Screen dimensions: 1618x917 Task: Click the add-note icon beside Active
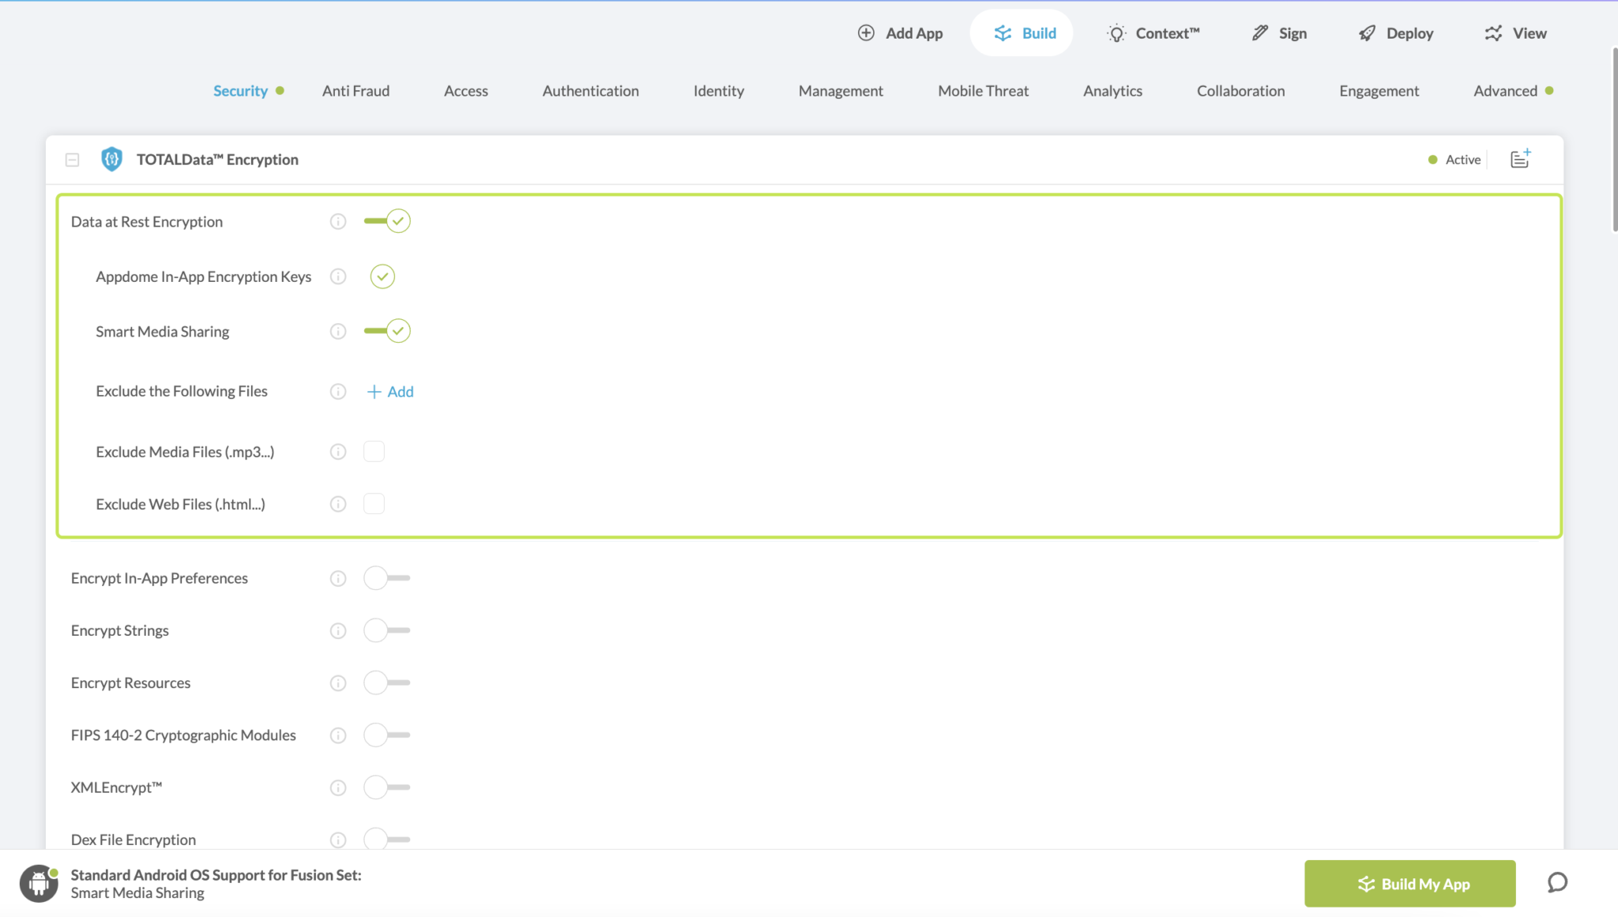(x=1520, y=159)
